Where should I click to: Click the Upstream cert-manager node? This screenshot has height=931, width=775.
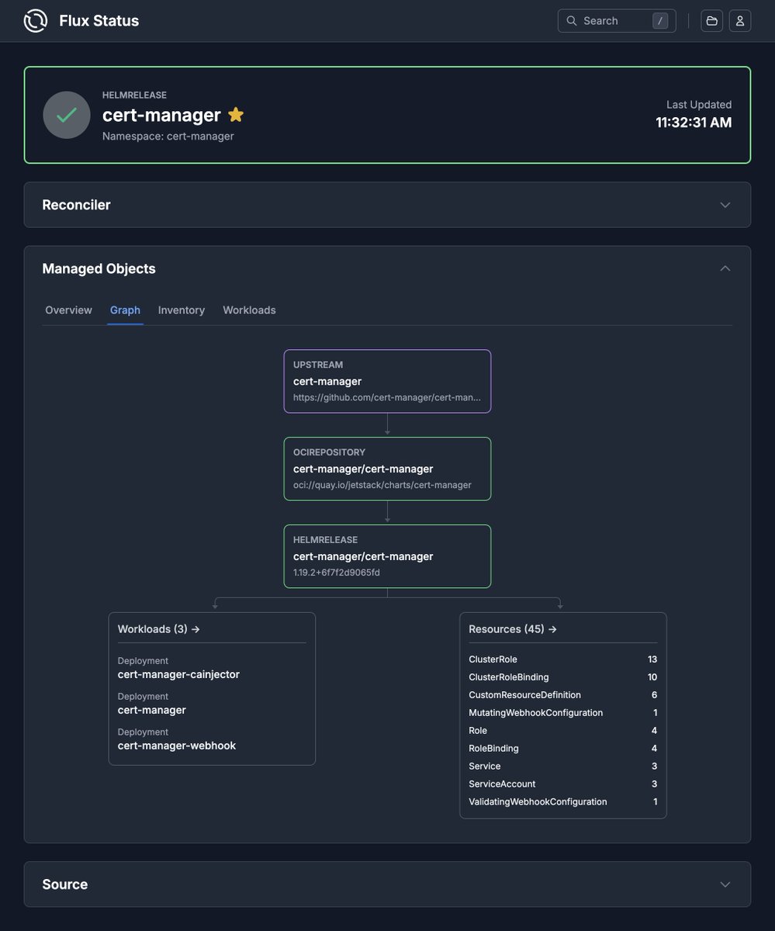click(387, 381)
